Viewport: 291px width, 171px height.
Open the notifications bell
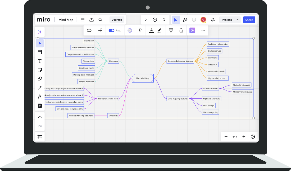pyautogui.click(x=213, y=20)
